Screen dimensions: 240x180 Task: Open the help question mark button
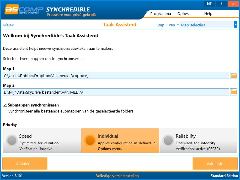[x=221, y=4]
